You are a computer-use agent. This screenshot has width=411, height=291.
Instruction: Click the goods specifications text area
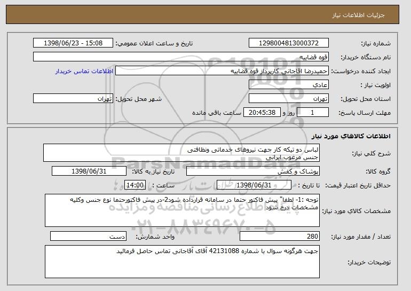click(x=182, y=210)
